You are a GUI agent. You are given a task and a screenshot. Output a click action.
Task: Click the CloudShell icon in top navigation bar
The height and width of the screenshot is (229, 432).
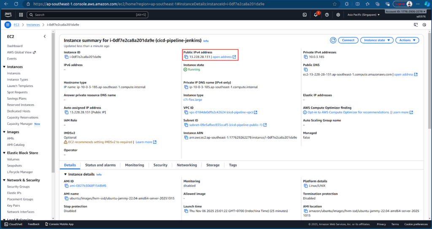(305, 15)
